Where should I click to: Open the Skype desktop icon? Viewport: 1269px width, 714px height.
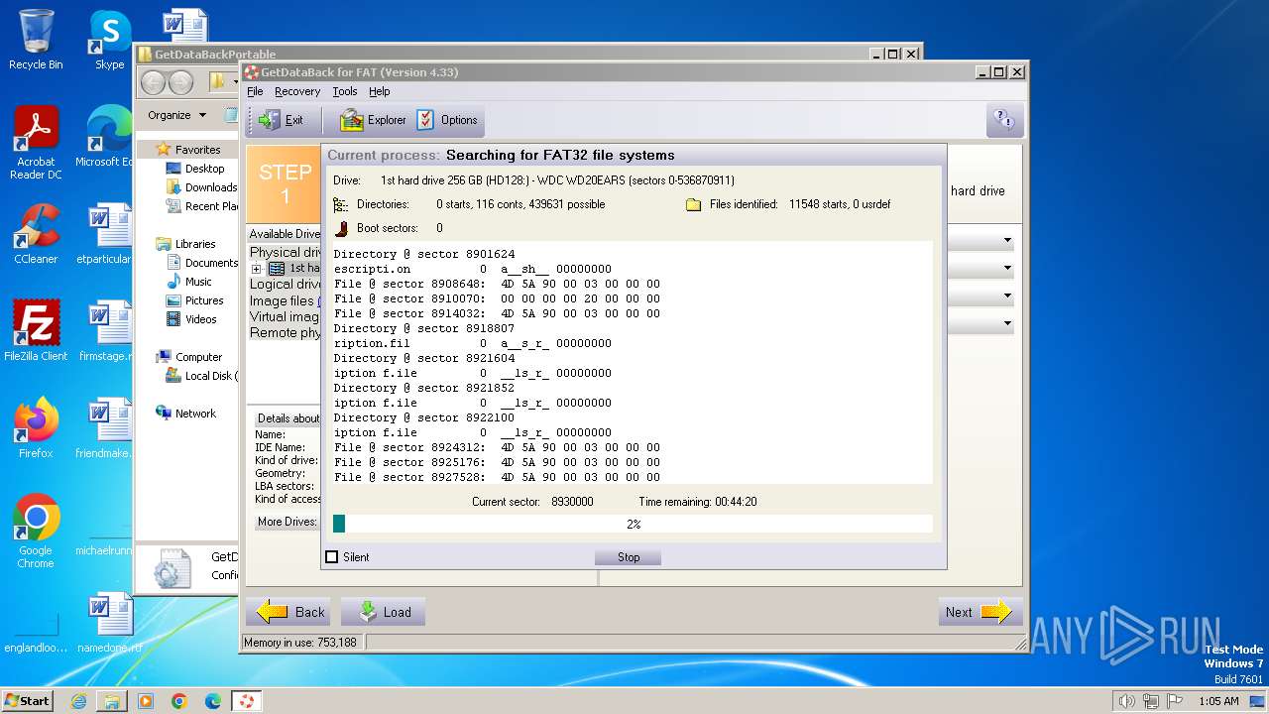[109, 40]
